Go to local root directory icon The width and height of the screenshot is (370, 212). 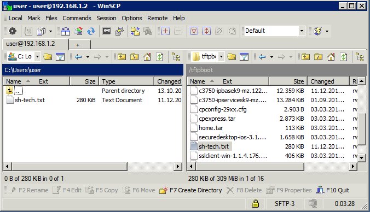(x=135, y=56)
